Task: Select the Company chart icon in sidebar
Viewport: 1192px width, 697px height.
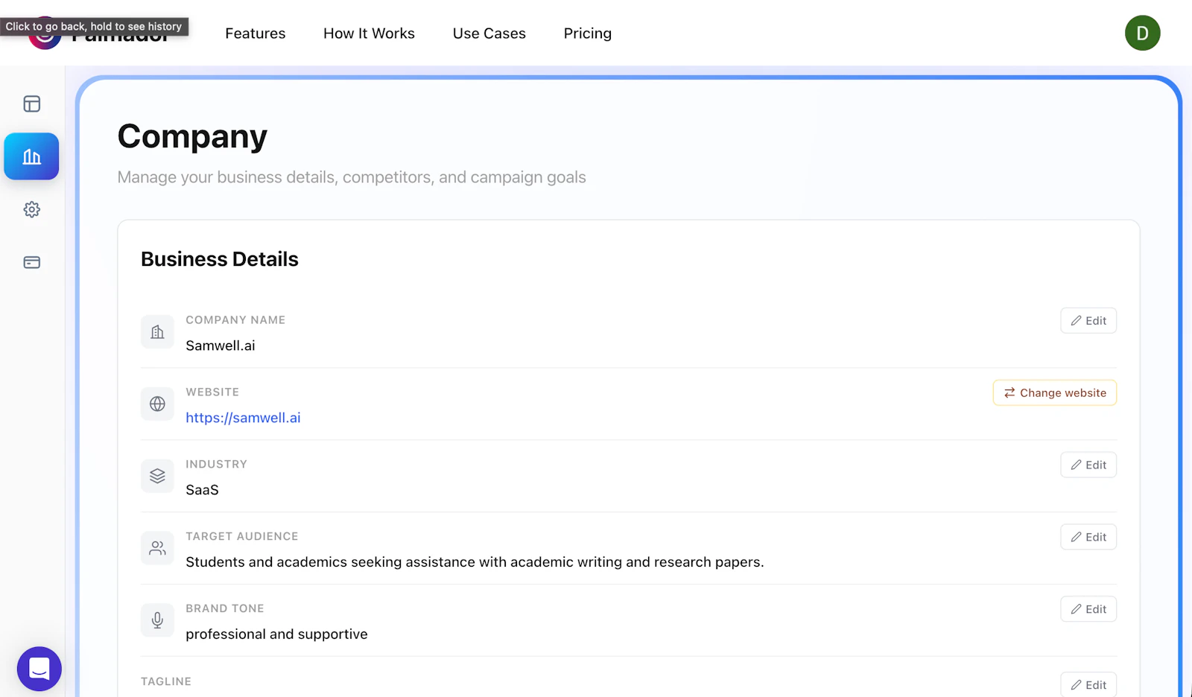Action: [31, 156]
